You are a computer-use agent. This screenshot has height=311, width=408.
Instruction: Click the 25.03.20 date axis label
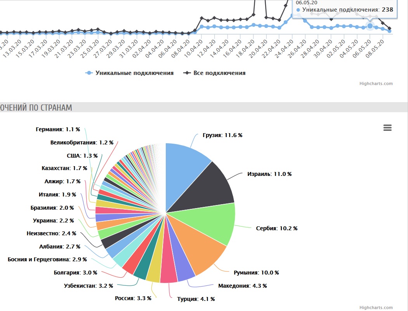89,49
